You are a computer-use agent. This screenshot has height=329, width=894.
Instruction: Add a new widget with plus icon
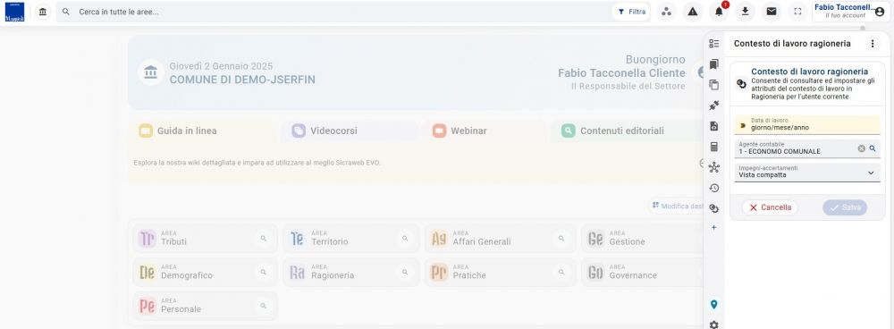point(713,227)
